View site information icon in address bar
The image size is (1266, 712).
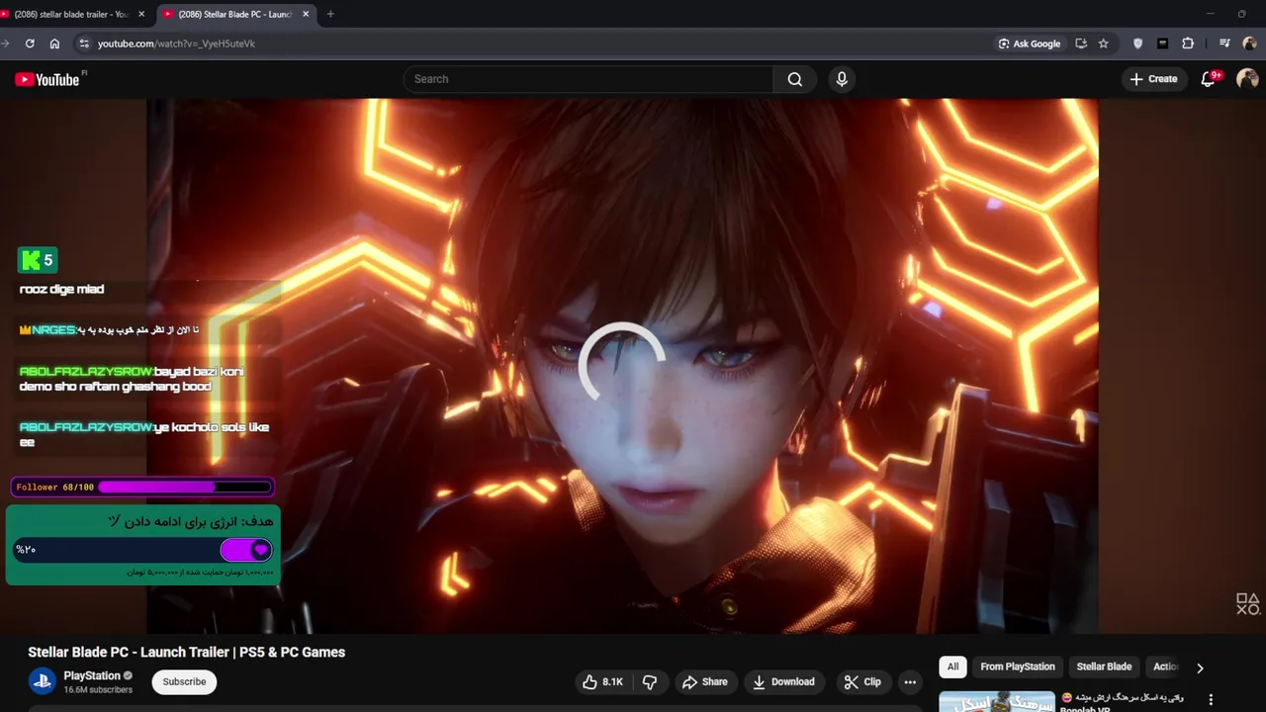(84, 44)
